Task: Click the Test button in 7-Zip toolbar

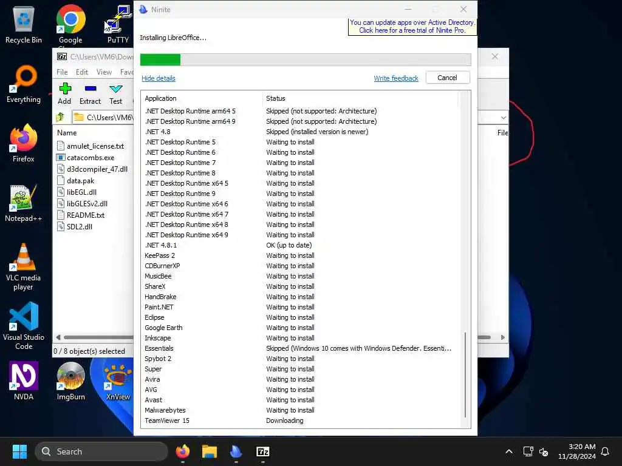Action: 116,94
